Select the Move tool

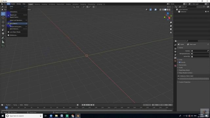coord(3,22)
